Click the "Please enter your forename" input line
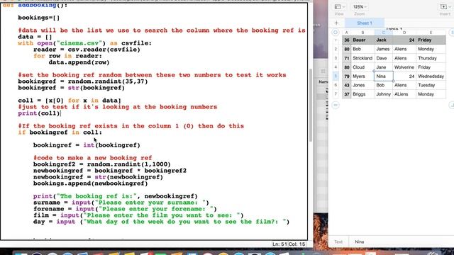The image size is (454, 255). click(x=125, y=209)
